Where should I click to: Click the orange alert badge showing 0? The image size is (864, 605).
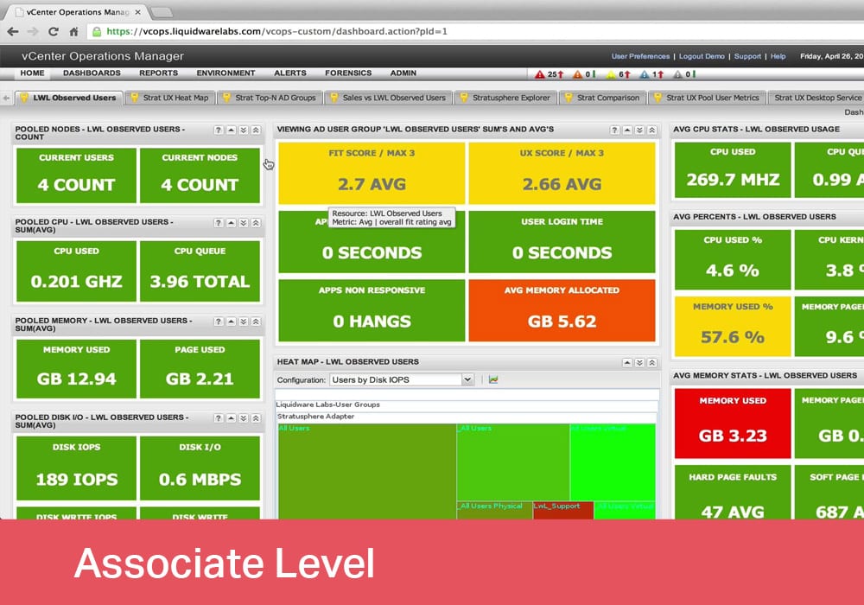pos(577,74)
